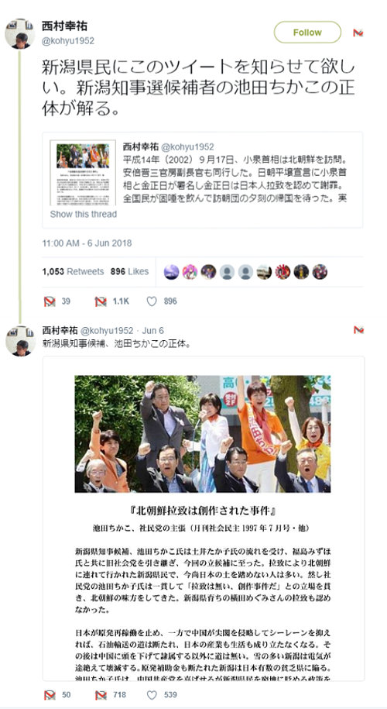Screen dimensions: 387x709
Task: Open the 896 Likes list
Action: coord(129,271)
